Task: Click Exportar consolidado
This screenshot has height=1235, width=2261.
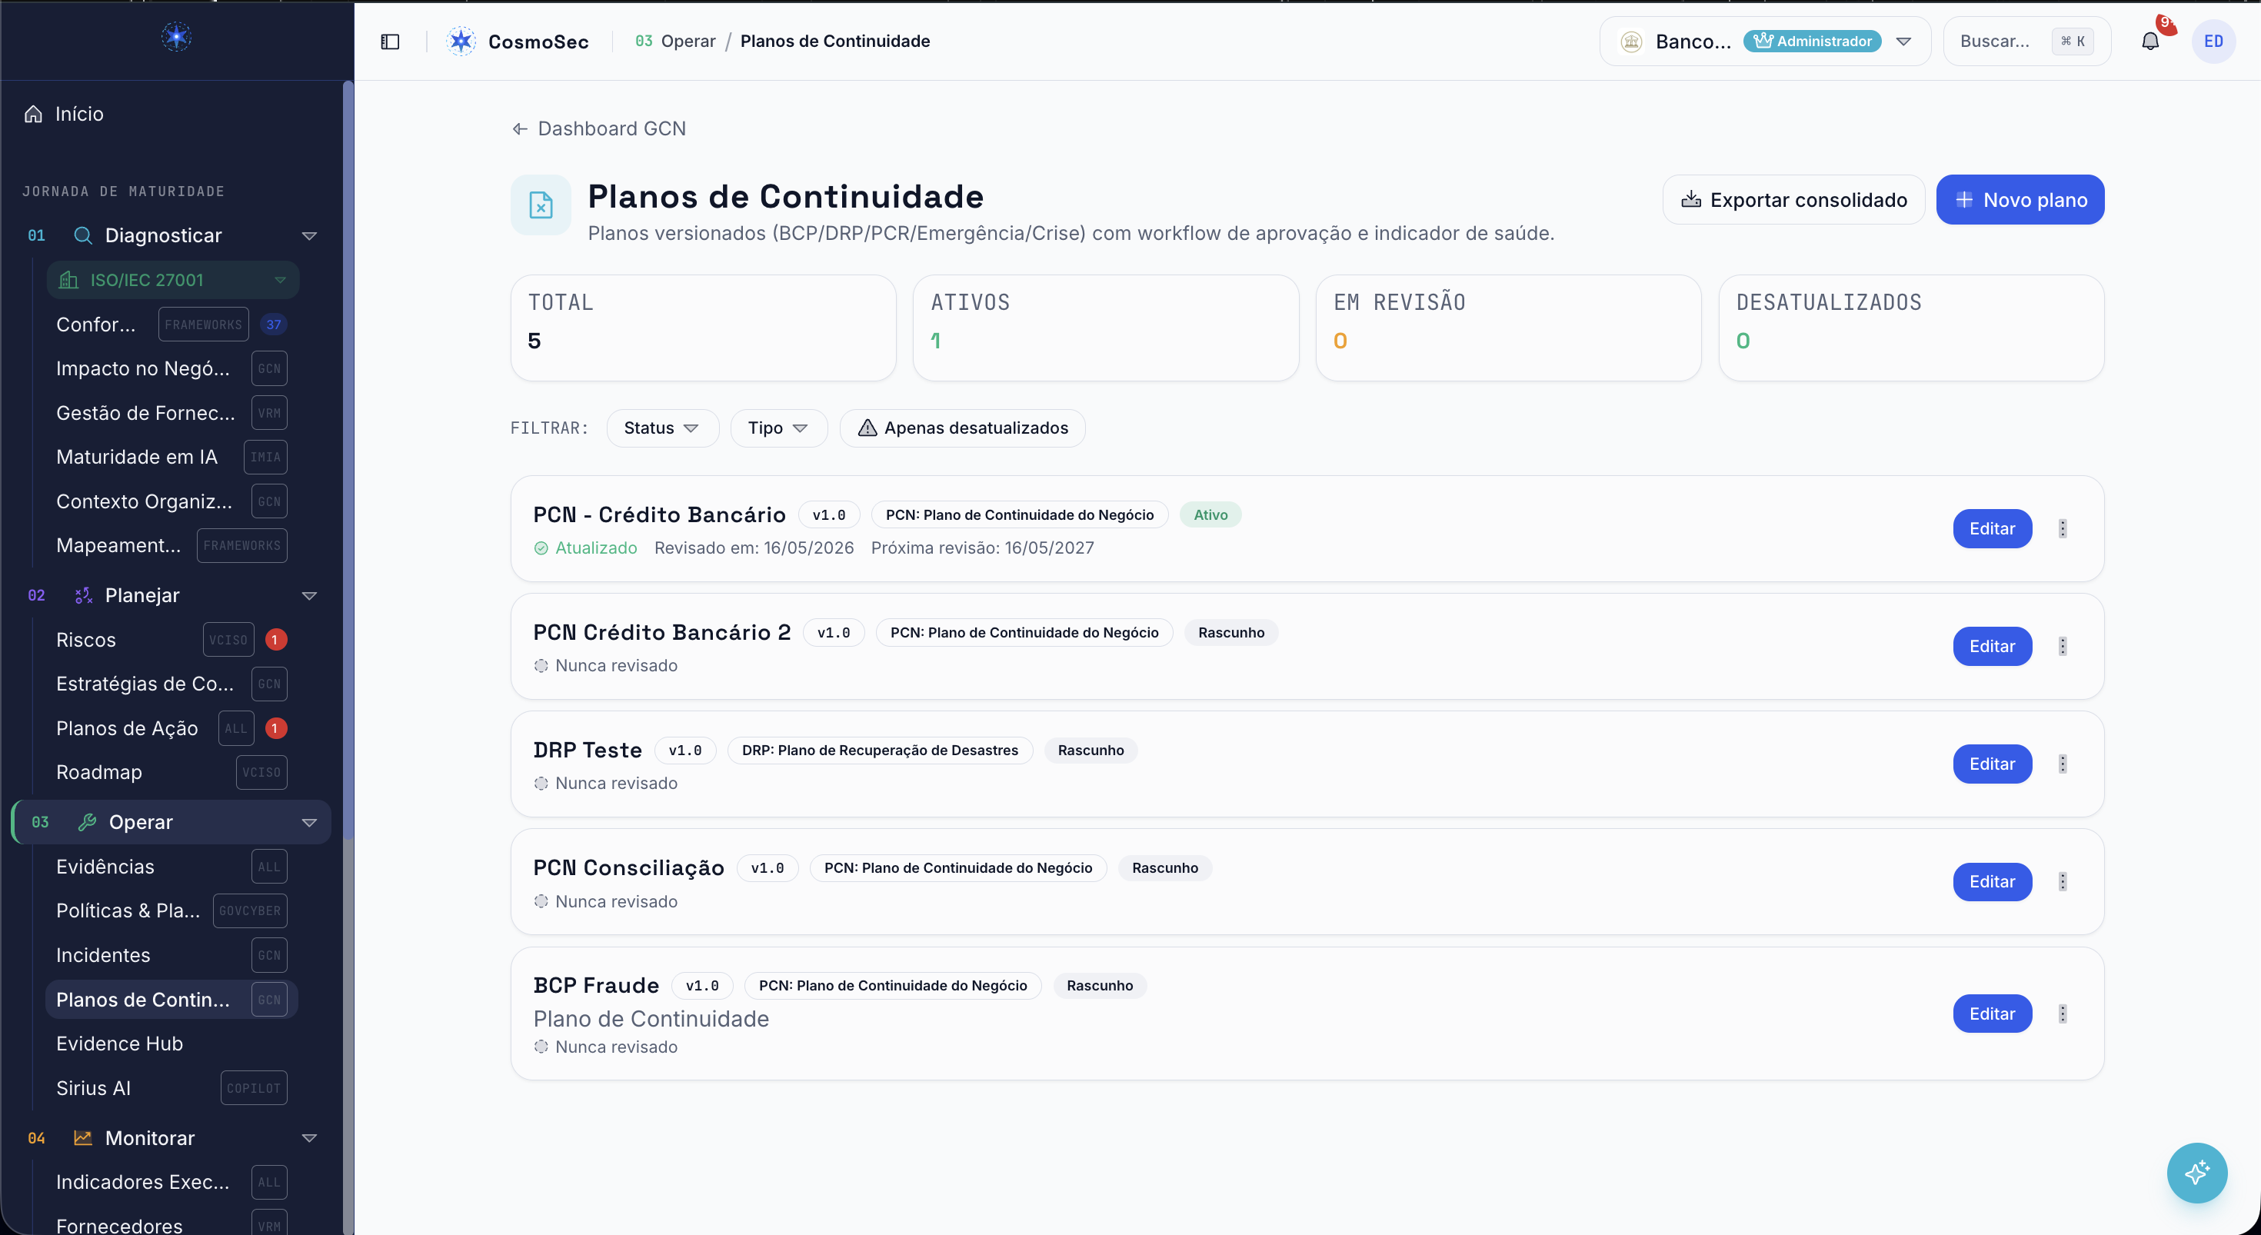Action: (1793, 200)
